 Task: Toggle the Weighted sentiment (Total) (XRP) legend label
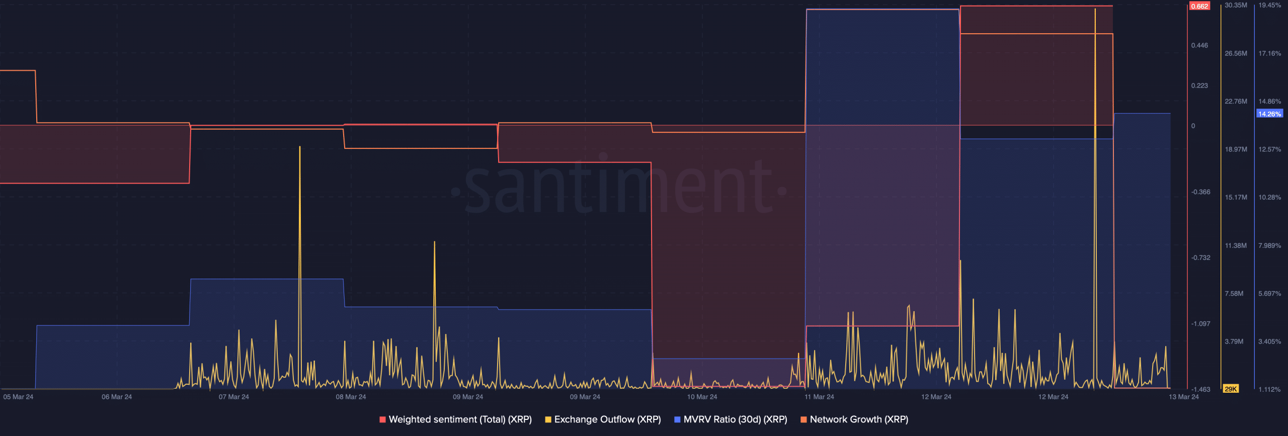(460, 419)
